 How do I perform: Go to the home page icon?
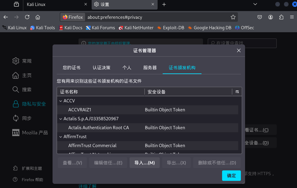[x=38, y=17]
